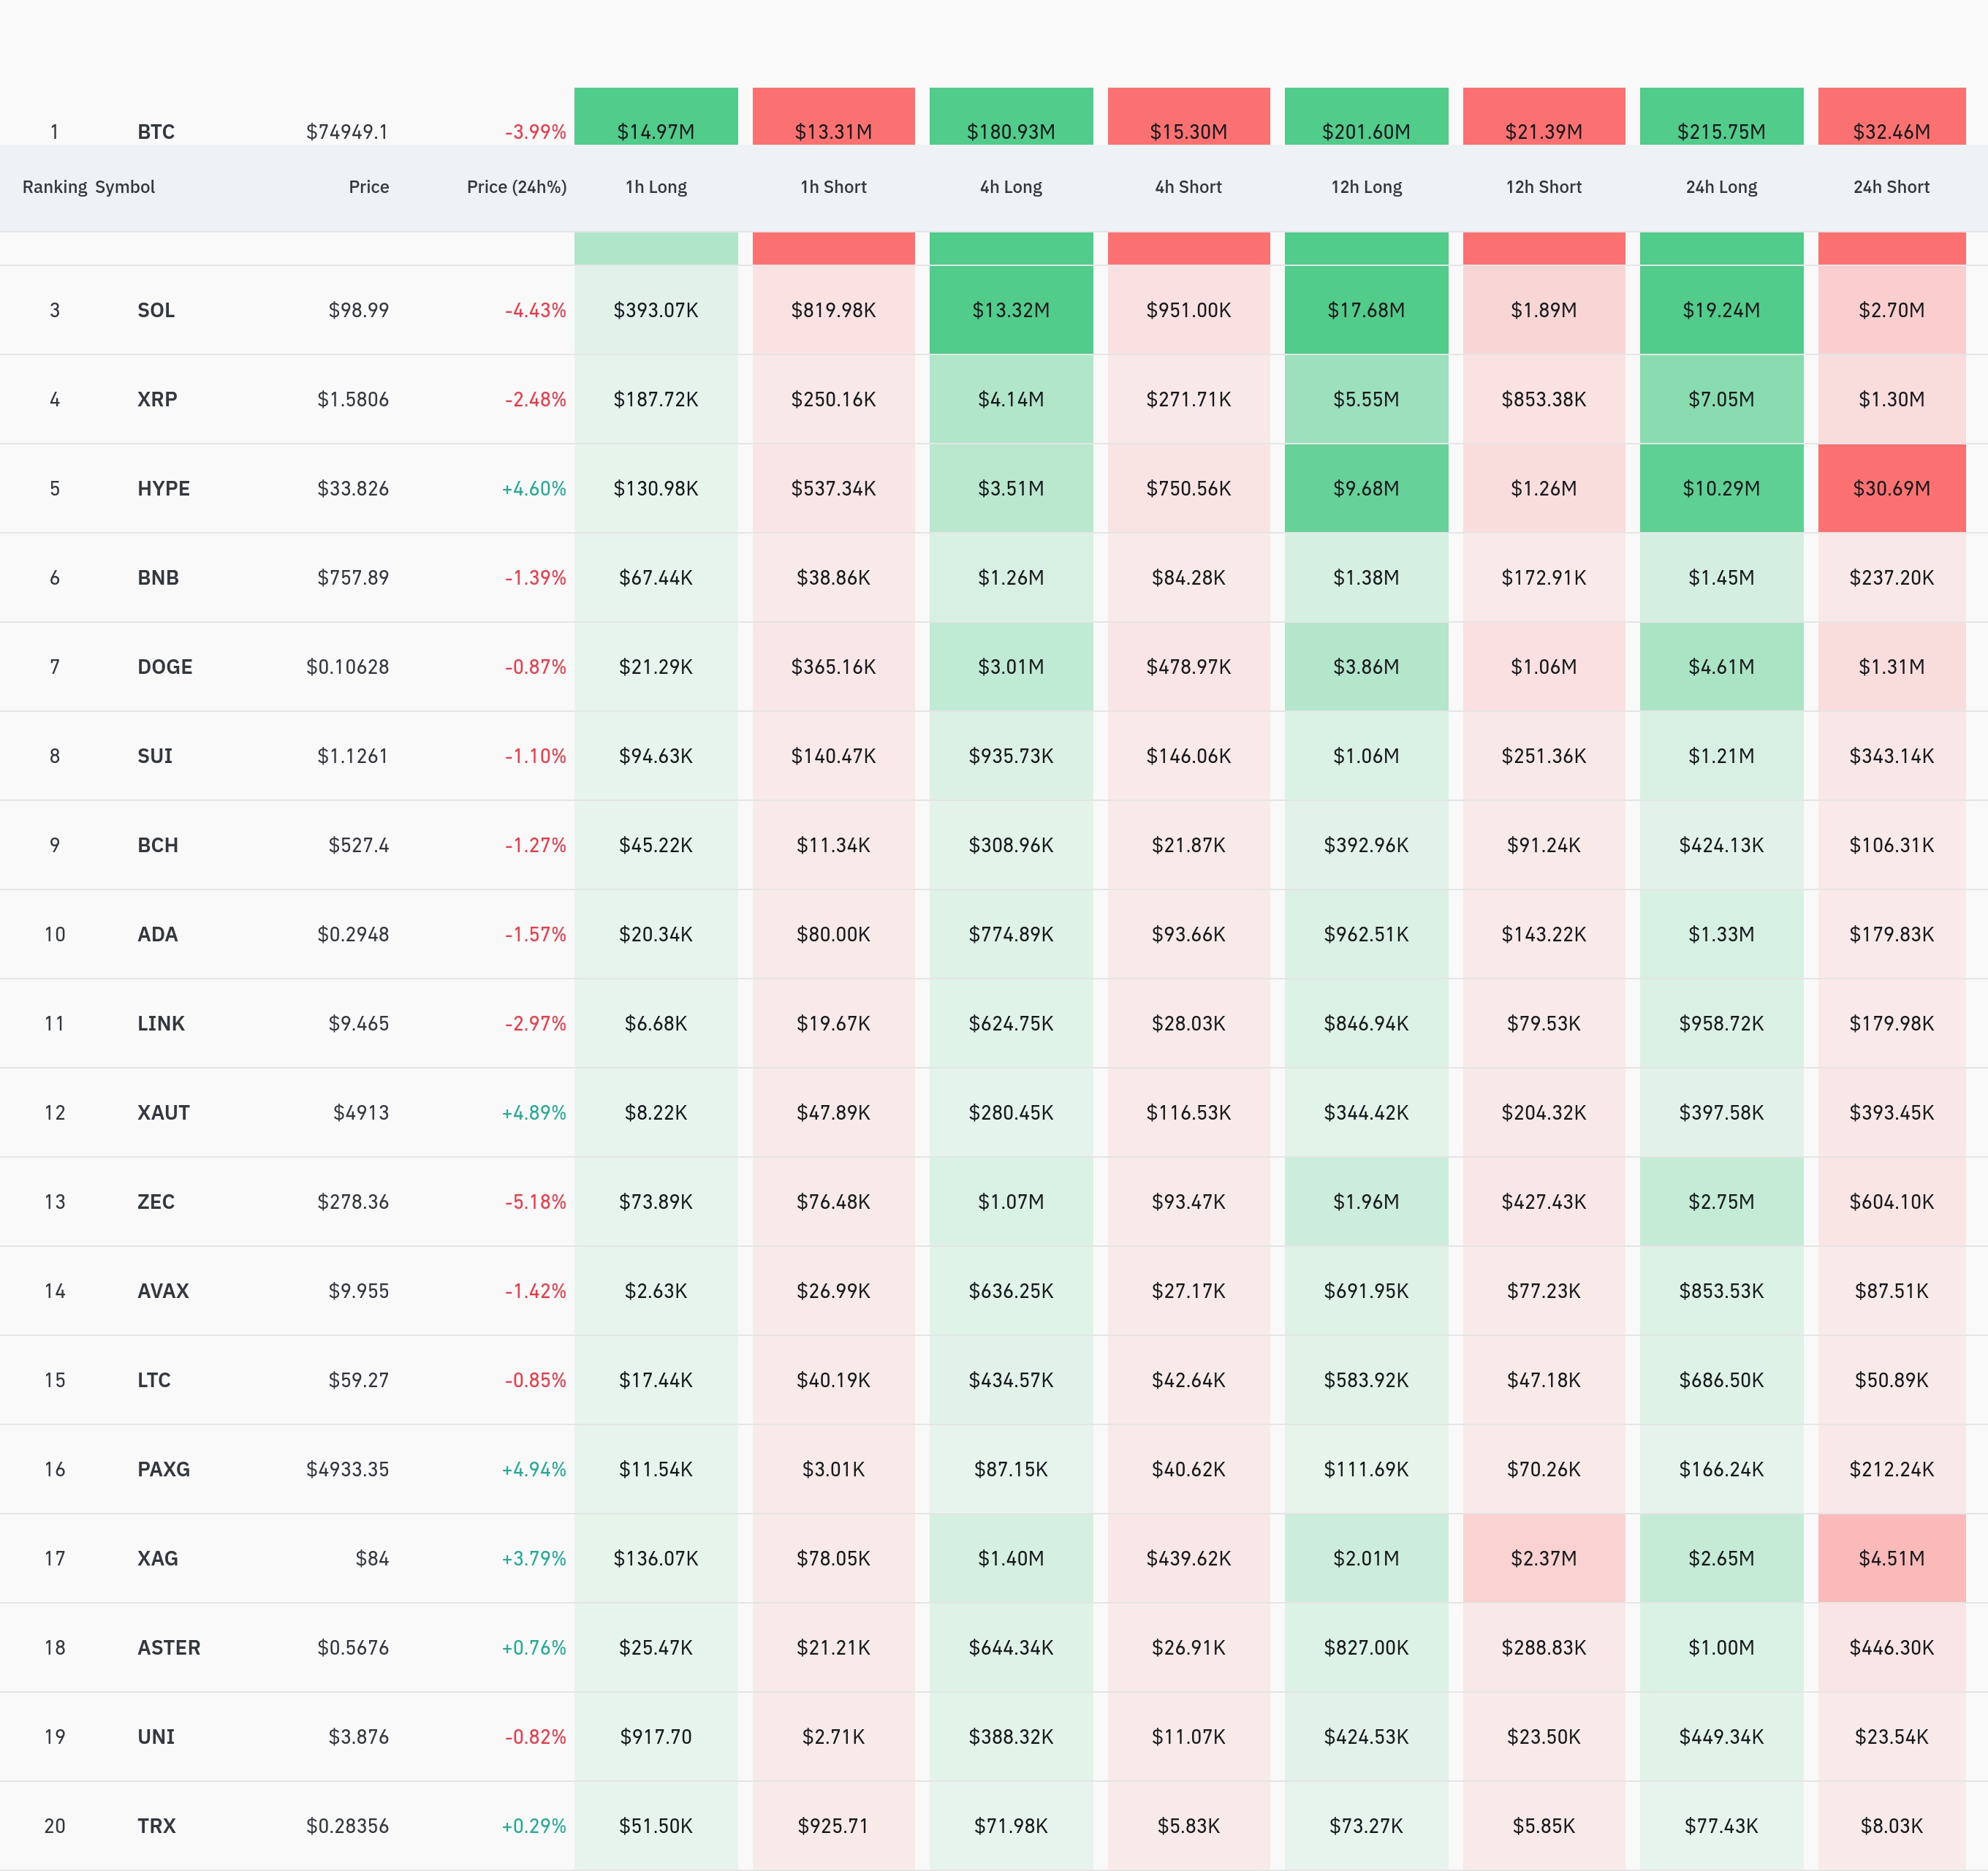Open the SOL symbol row
The height and width of the screenshot is (1871, 1988).
tap(156, 310)
